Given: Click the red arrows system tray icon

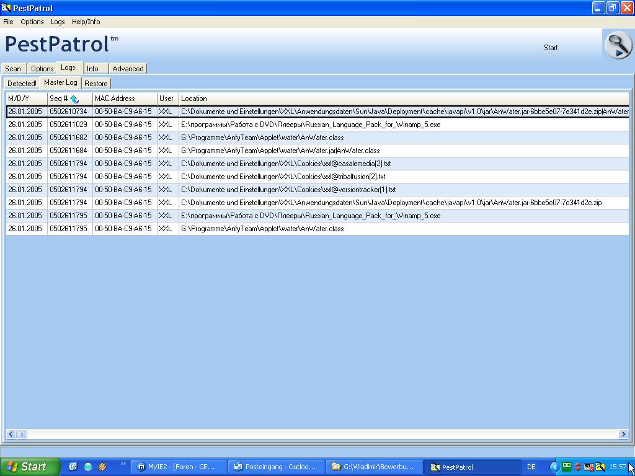Looking at the screenshot, I should click(578, 467).
